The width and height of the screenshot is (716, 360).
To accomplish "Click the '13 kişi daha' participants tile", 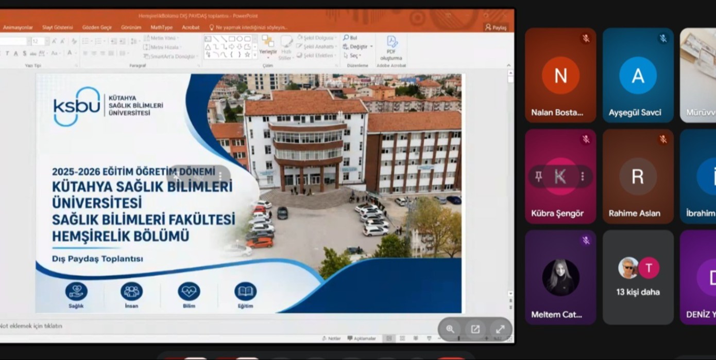I will click(638, 277).
